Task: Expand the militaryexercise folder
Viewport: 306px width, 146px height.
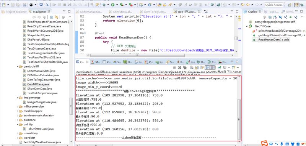Action: point(18,106)
